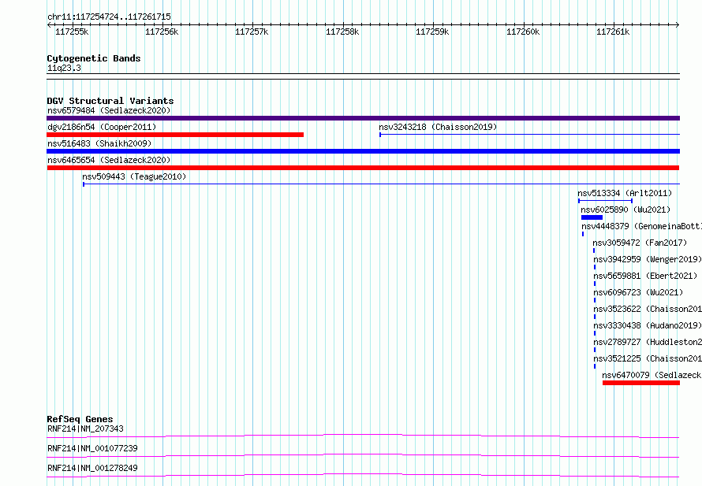Click the 117259k ruler tick label
Viewport: 702px width, 486px height.
[432, 32]
